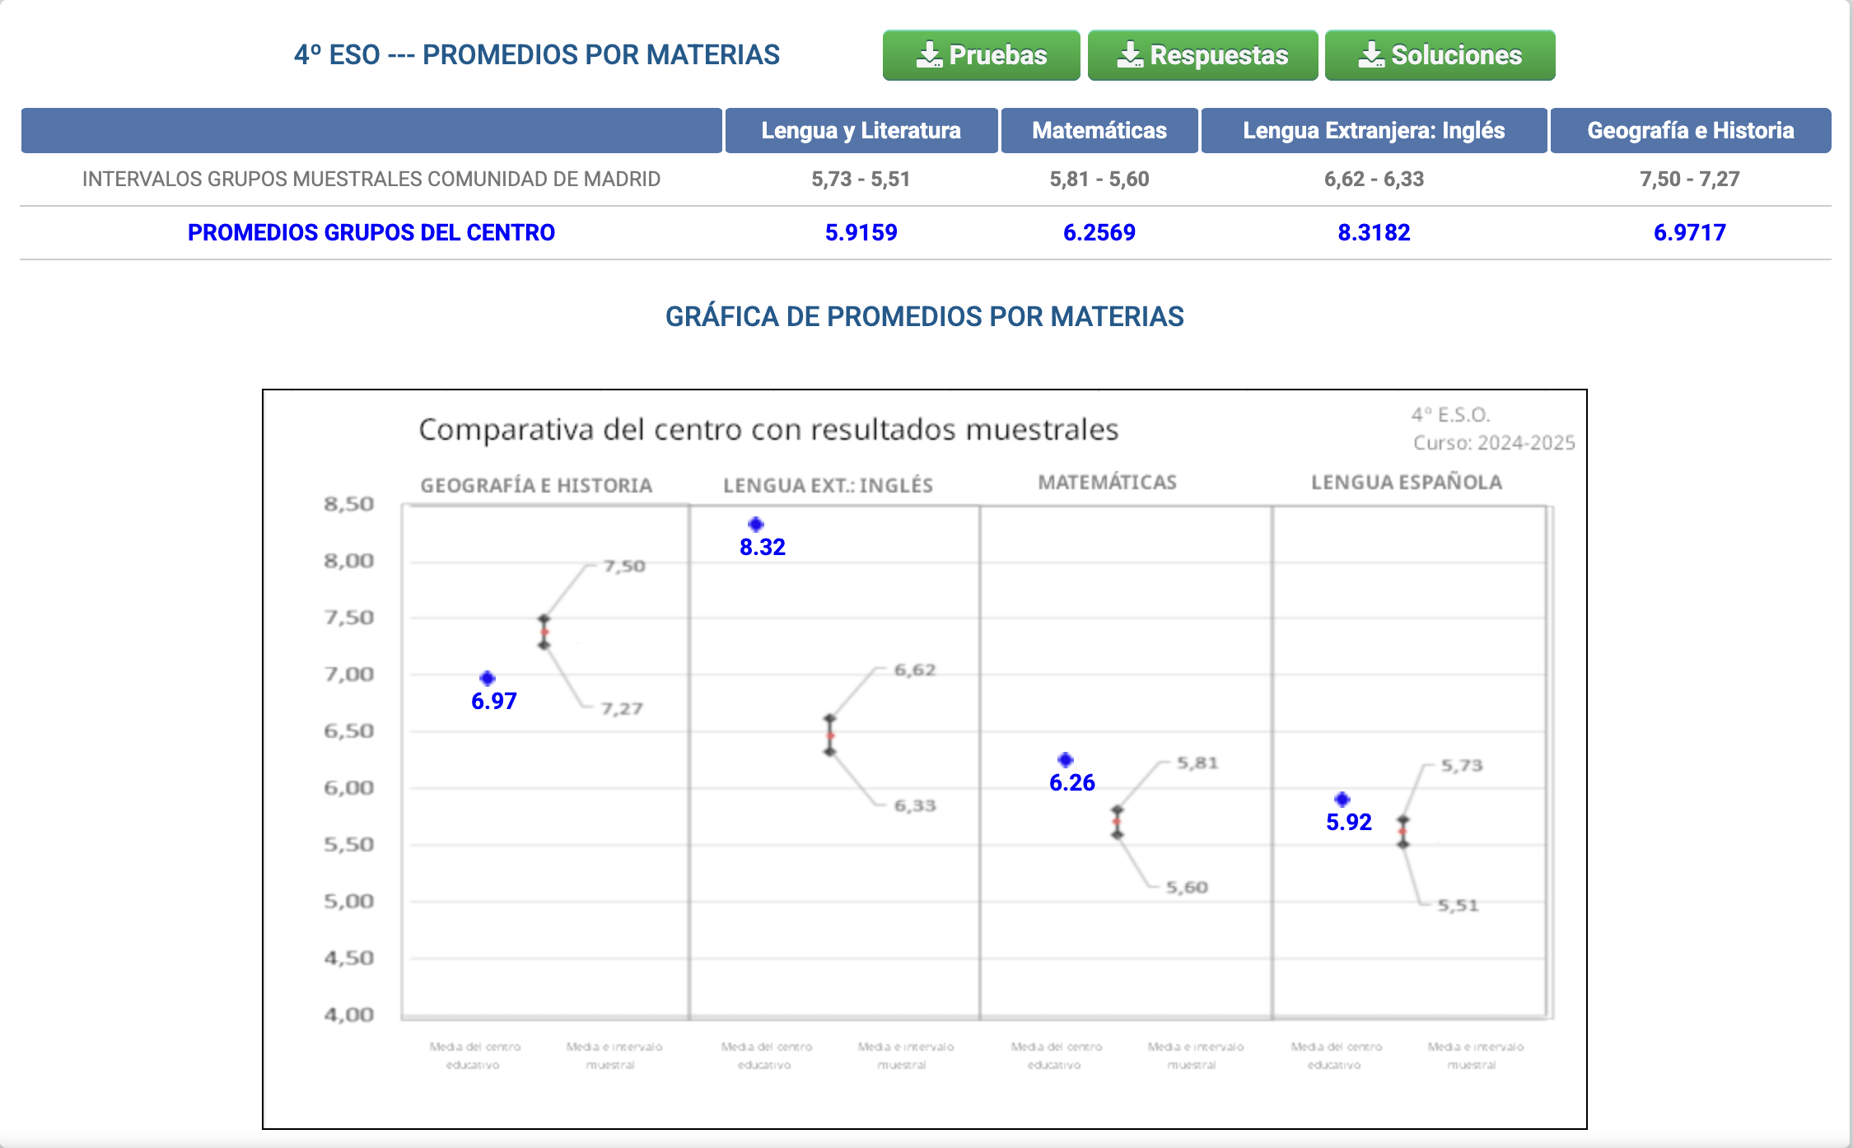Click the 6,62 - 6,33 interval marker
Image resolution: width=1853 pixels, height=1148 pixels.
click(x=830, y=735)
